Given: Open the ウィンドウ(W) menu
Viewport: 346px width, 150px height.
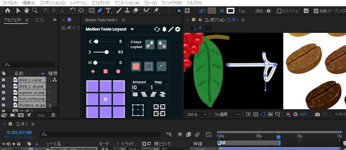Looking at the screenshot, I should 172,3.
